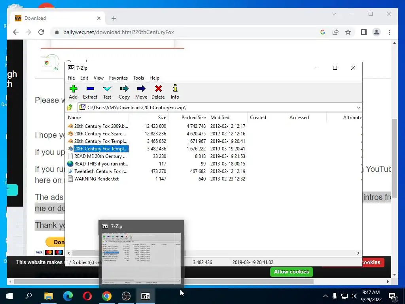Viewport: 405px width, 304px height.
Task: Click the Created column header
Action: click(267, 117)
